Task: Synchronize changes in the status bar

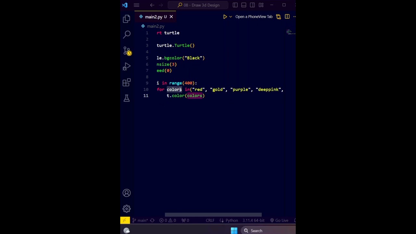Action: (152, 220)
